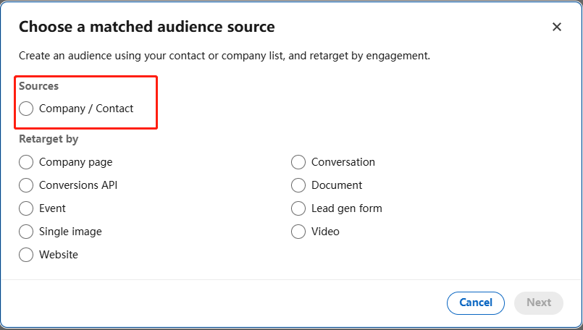583x330 pixels.
Task: Pick the Event retargeting option
Action: (x=26, y=208)
